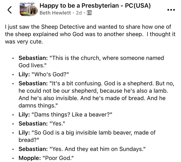The width and height of the screenshot is (181, 162).
Task: Click Sebastian's 'It's a bit confusing' paragraph
Action: (96, 95)
